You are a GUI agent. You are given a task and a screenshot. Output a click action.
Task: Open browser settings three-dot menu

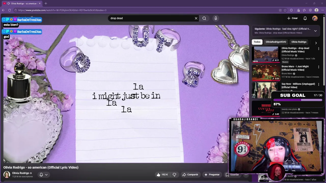[322, 10]
